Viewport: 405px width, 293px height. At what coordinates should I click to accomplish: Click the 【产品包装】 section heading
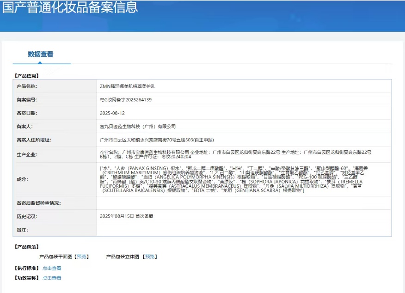pyautogui.click(x=27, y=247)
